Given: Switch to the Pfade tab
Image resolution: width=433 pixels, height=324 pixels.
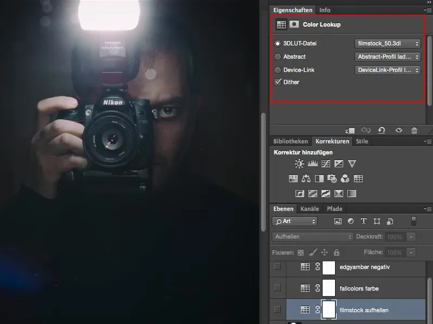Looking at the screenshot, I should point(334,209).
